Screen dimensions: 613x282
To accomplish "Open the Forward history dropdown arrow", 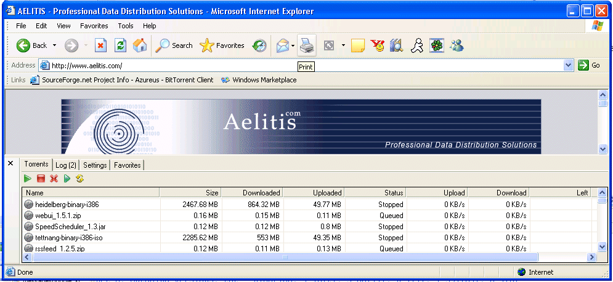I will point(86,45).
